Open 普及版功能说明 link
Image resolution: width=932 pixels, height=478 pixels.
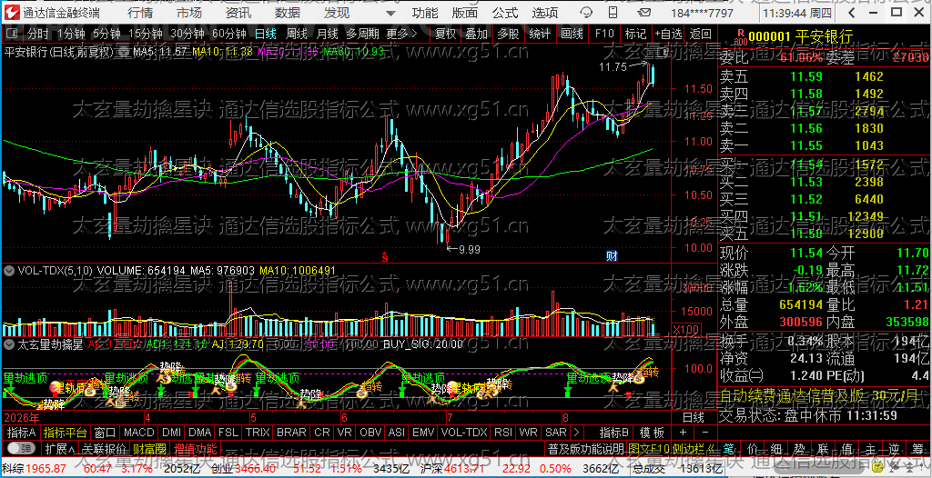585,447
